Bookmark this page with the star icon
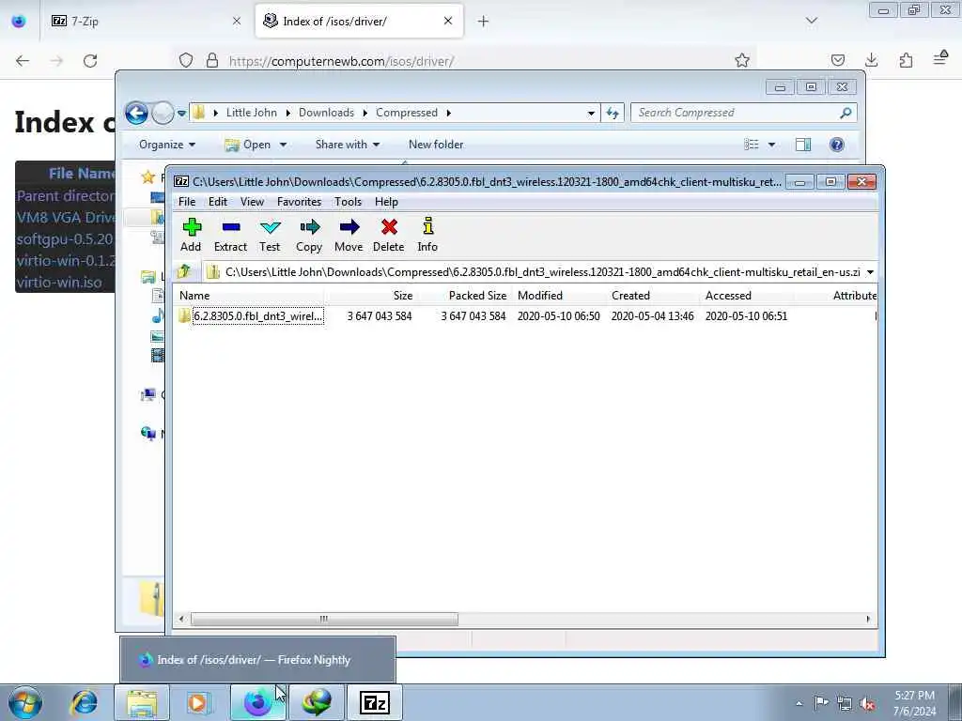962x721 pixels. coord(742,60)
